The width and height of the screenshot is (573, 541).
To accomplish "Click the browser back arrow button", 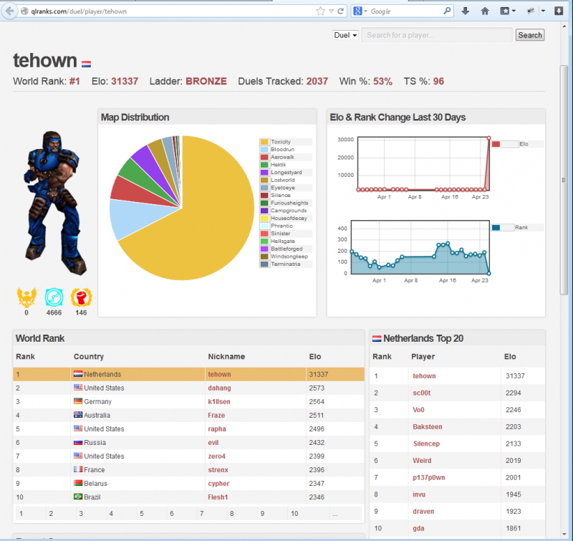I will tap(10, 11).
